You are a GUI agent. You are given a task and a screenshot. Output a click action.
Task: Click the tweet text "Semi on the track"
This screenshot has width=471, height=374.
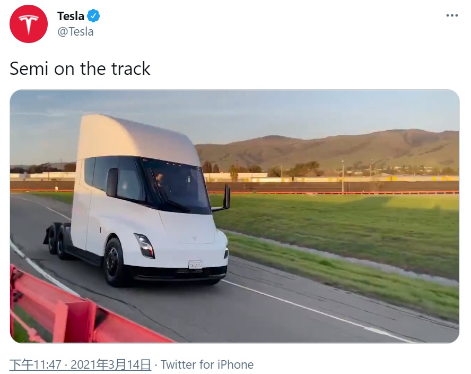click(80, 69)
